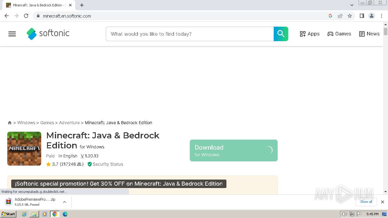Open the hamburger menu on Softonic
Viewport: 388px width, 218px height.
click(12, 34)
